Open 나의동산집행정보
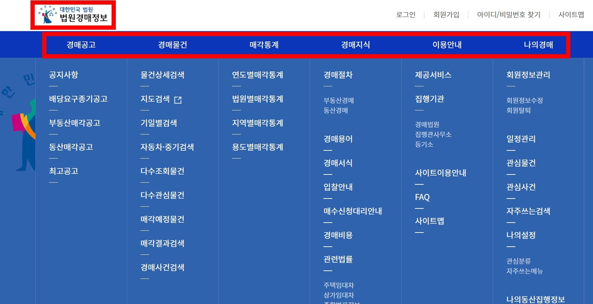Screen dimensions: 593x304 pyautogui.click(x=536, y=299)
